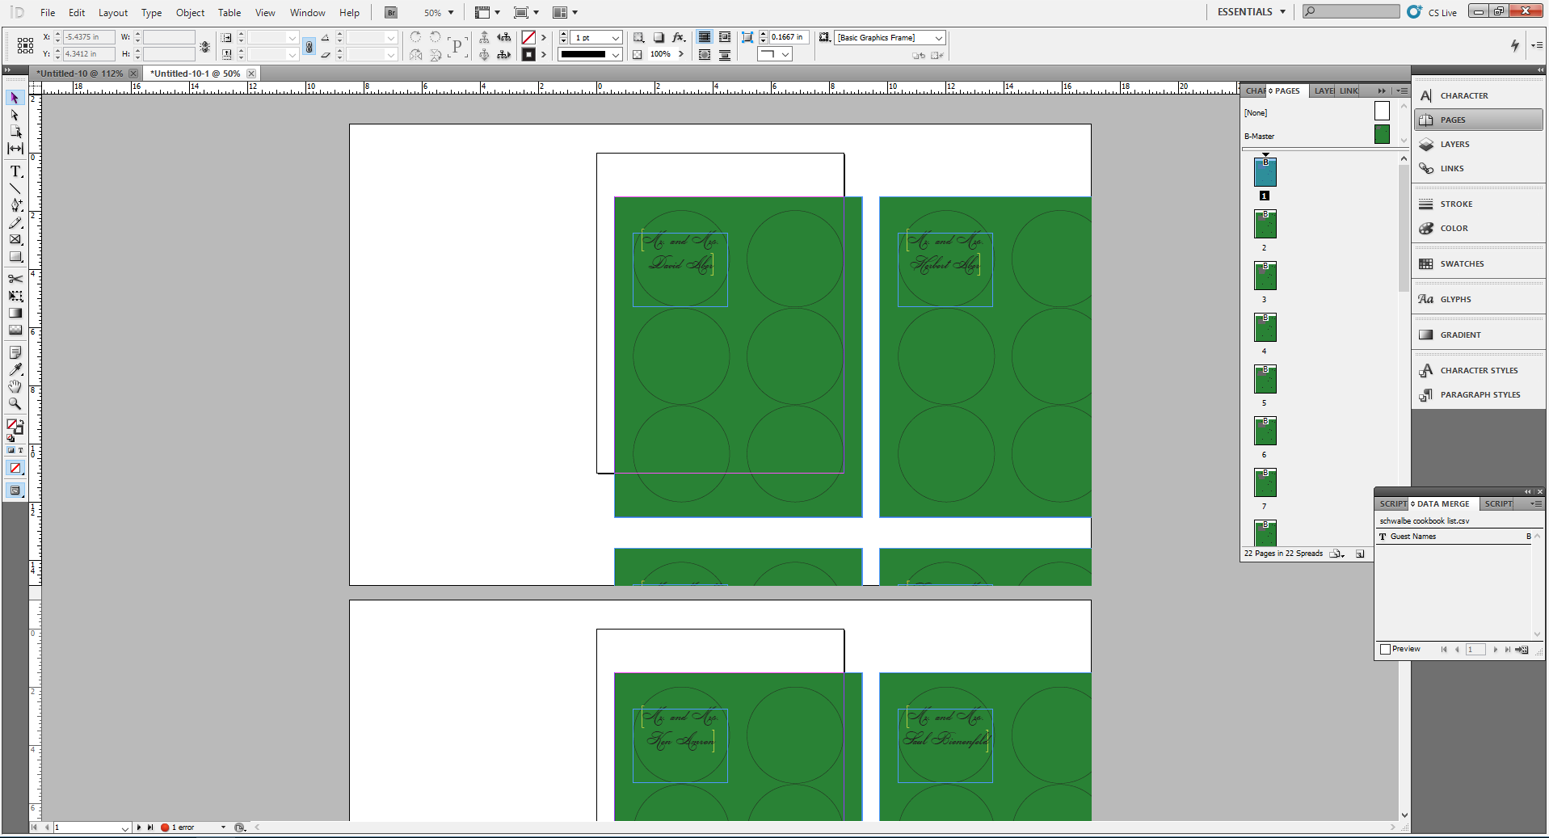Open the LAYERS panel button

point(1478,144)
